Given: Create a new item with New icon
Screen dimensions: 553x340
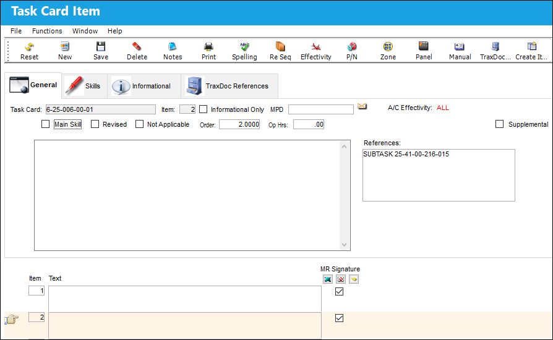Looking at the screenshot, I should click(x=65, y=46).
